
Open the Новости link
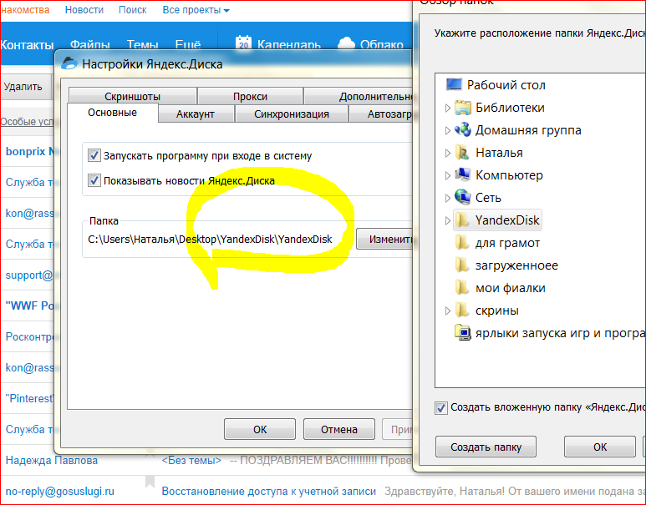(84, 10)
